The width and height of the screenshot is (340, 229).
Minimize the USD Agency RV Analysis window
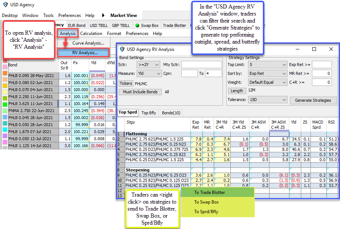(298, 49)
